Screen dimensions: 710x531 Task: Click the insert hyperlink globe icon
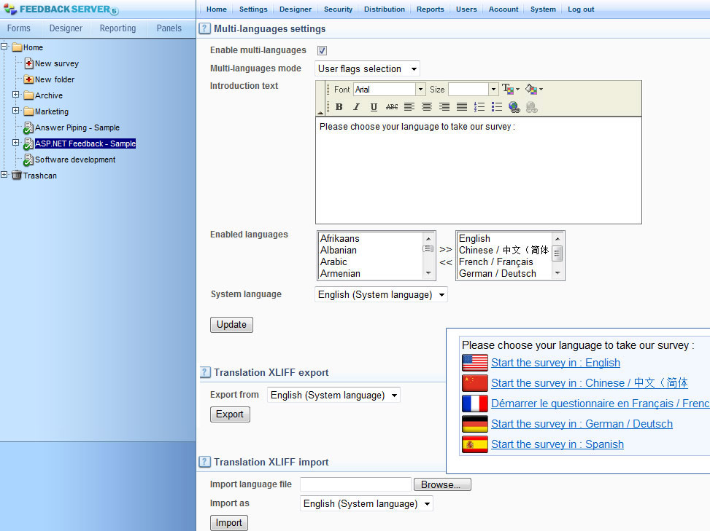(x=514, y=107)
